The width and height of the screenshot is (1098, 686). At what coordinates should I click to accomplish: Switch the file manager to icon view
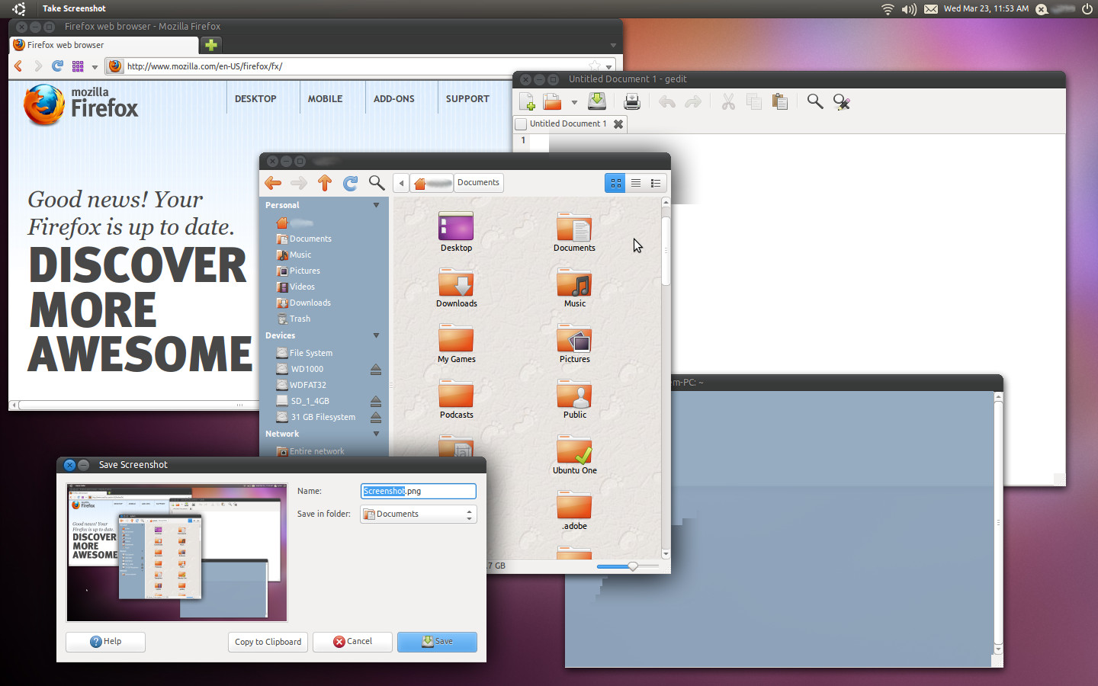[x=615, y=183]
